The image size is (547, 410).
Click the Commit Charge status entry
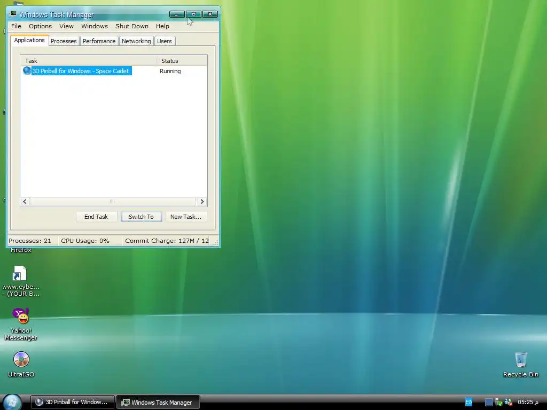[x=167, y=241]
